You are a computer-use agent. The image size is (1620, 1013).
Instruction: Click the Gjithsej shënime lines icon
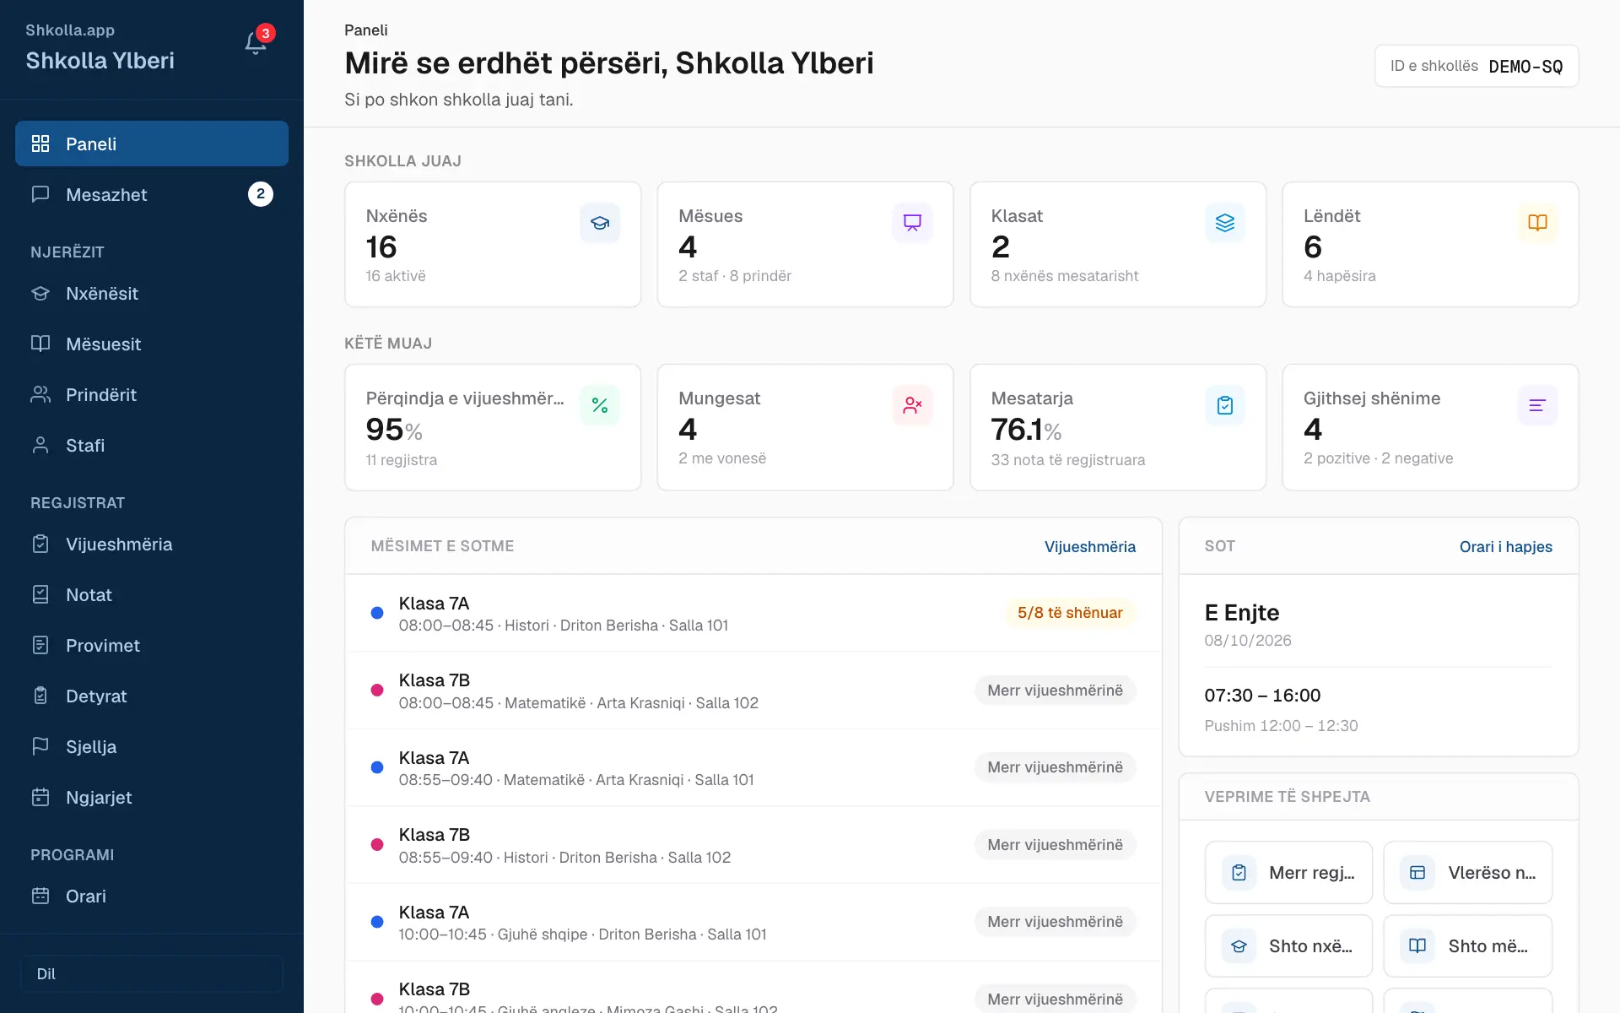coord(1537,405)
